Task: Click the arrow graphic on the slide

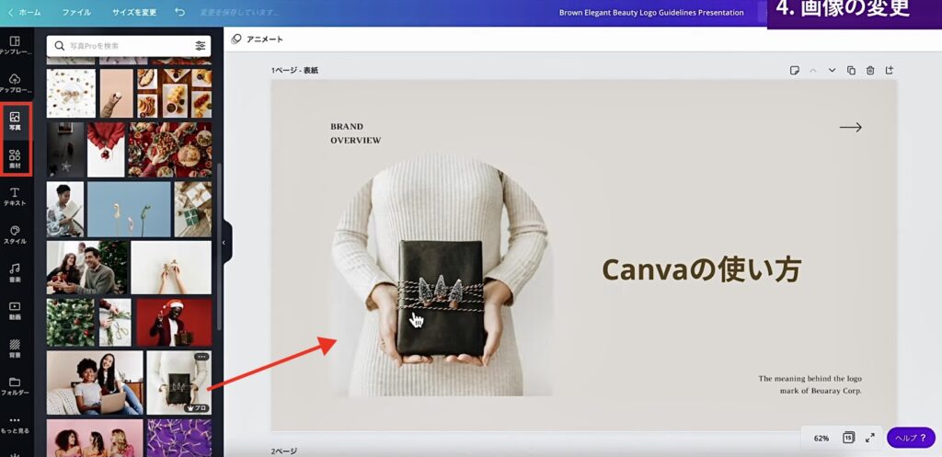Action: tap(851, 127)
